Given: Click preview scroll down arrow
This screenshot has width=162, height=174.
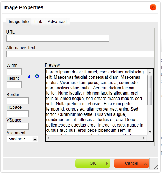Looking at the screenshot, I should (x=150, y=132).
